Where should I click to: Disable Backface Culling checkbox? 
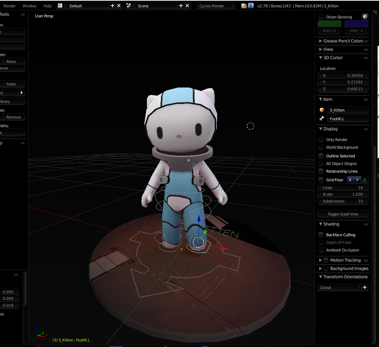321,235
